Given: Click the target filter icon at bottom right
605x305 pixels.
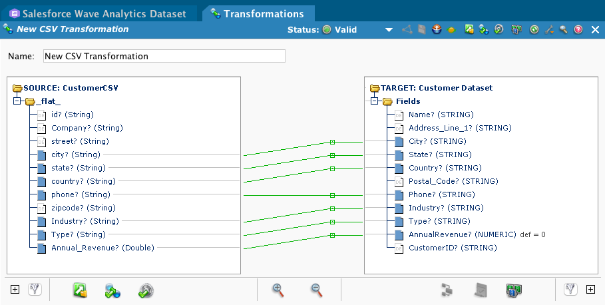Looking at the screenshot, I should tap(570, 290).
